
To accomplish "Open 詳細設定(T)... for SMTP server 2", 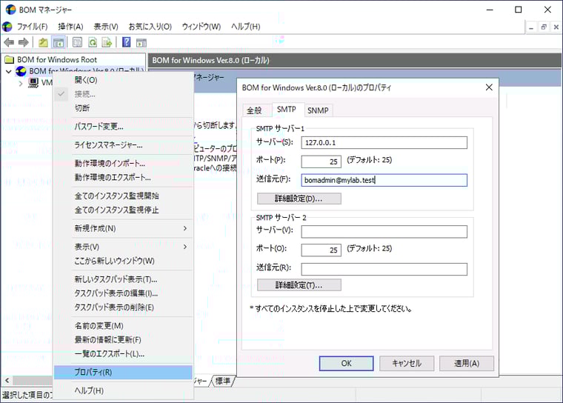I will tap(299, 285).
